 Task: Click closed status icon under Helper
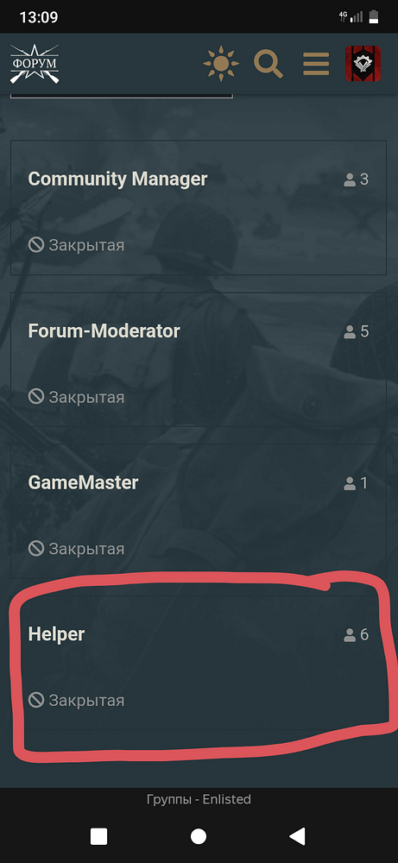(36, 701)
